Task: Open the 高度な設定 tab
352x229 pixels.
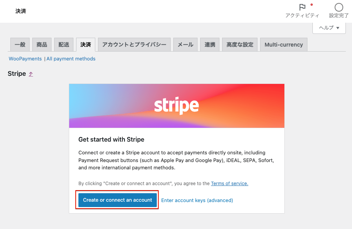Action: (240, 45)
